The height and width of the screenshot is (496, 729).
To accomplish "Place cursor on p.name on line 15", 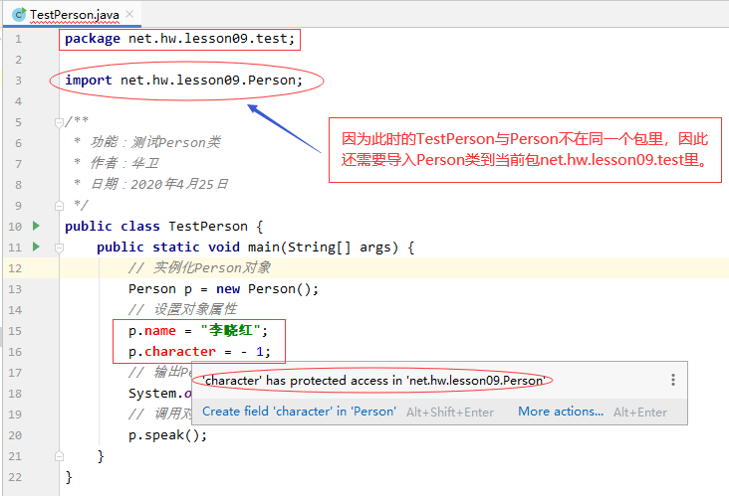I will click(152, 331).
